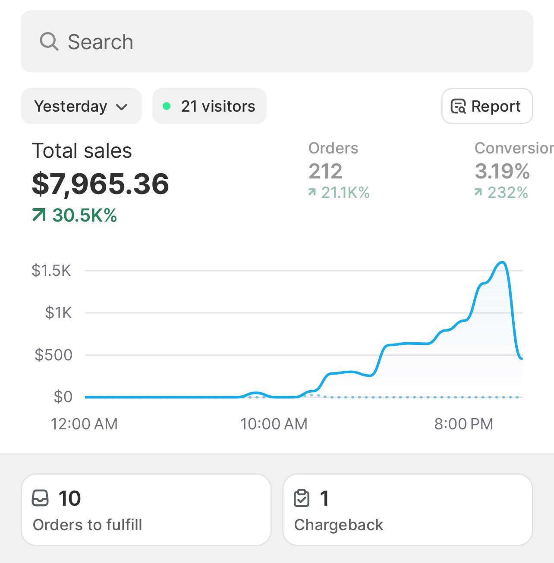554x563 pixels.
Task: Open the 21 visitors live view
Action: pyautogui.click(x=210, y=106)
